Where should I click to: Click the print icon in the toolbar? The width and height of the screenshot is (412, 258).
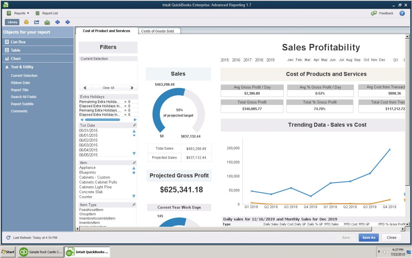coord(26,22)
